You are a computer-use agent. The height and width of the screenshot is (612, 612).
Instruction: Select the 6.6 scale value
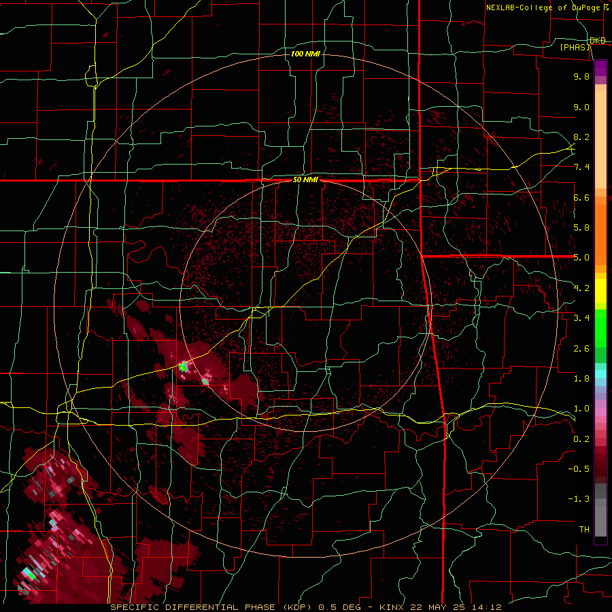pyautogui.click(x=581, y=197)
